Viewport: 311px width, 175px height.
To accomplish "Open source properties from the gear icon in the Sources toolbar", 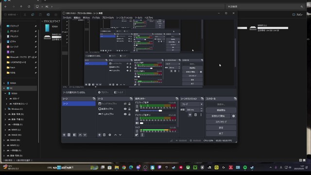I will tap(110, 135).
